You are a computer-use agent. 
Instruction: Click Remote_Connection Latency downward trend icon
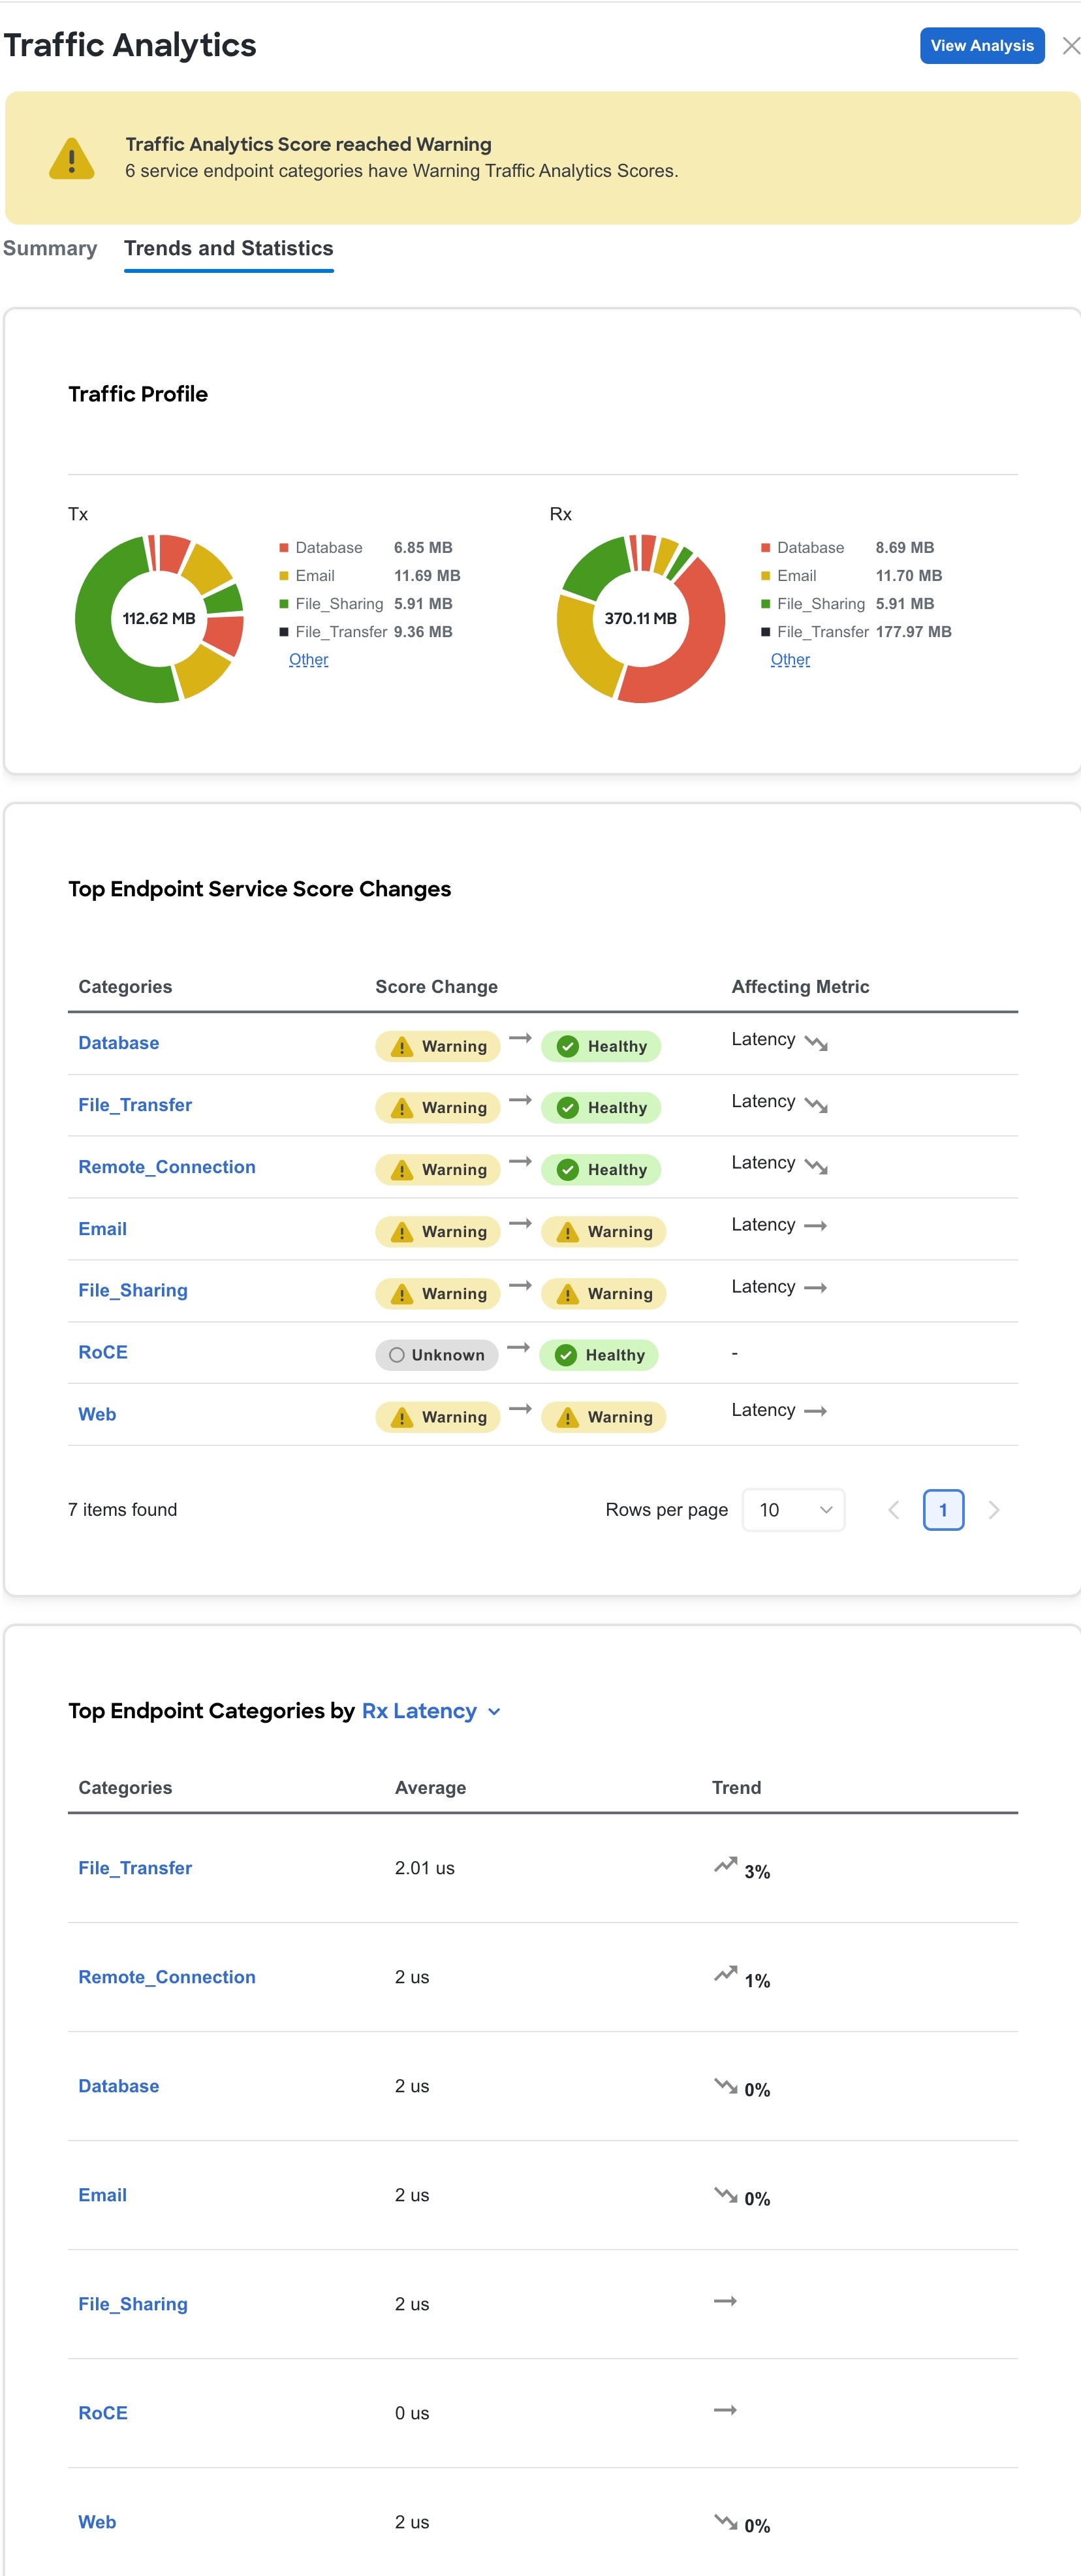[816, 1167]
